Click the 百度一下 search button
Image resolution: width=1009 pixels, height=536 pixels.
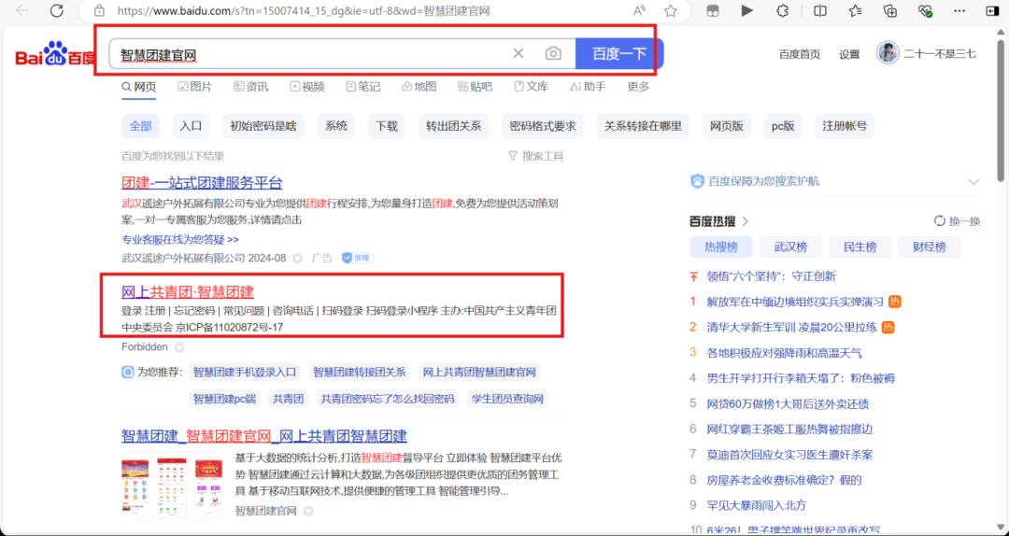619,54
